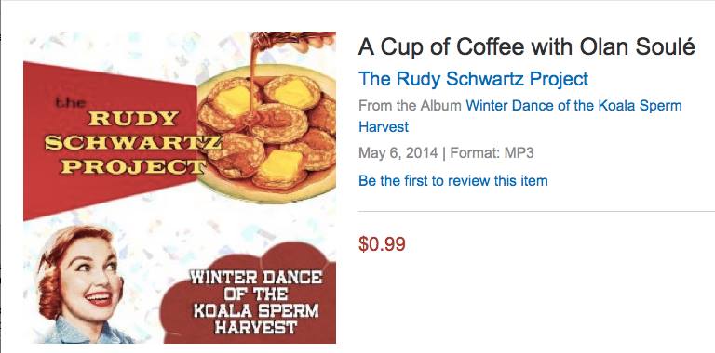Click the small 'the' text on the red banner

coord(70,102)
